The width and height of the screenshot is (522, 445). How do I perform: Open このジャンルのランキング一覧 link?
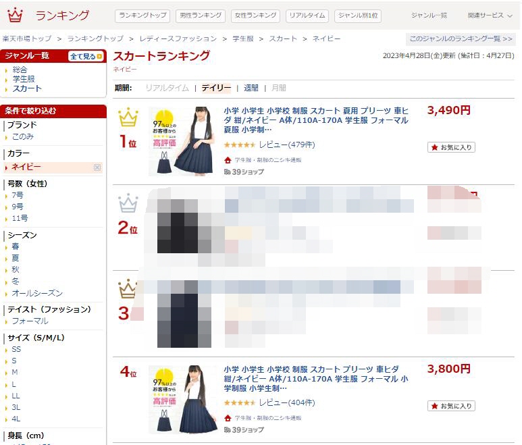point(461,39)
